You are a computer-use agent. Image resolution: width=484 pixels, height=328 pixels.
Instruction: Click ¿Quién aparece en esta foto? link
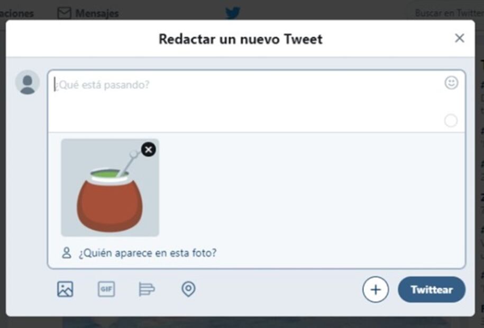[x=148, y=253]
